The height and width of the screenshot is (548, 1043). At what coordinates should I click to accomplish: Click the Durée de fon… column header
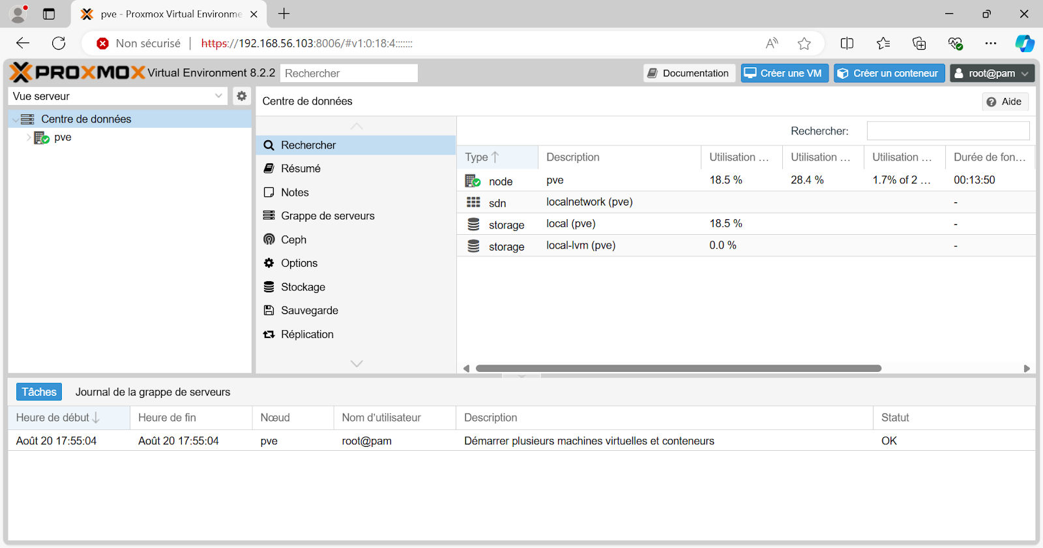click(x=990, y=157)
